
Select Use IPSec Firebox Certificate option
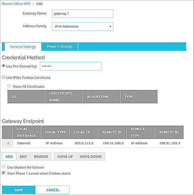point(3,77)
